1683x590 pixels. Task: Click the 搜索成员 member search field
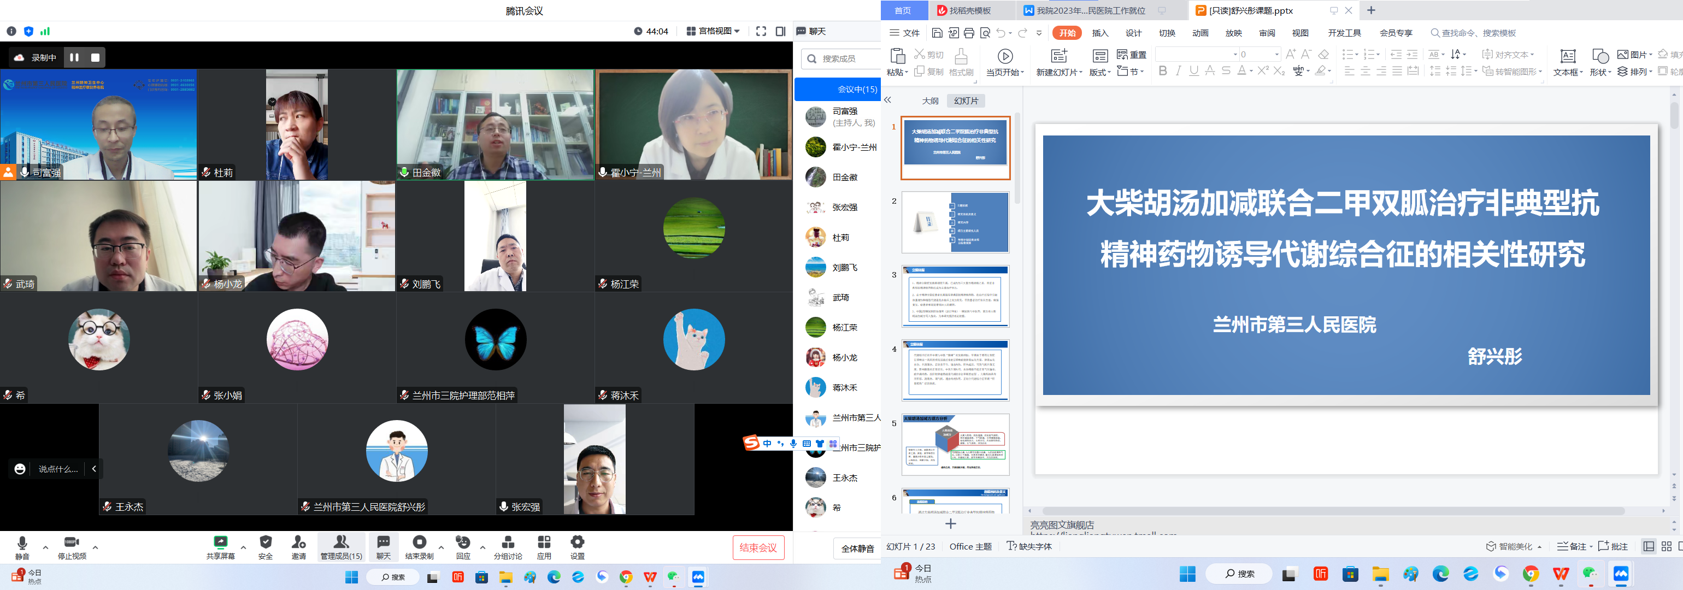point(843,58)
